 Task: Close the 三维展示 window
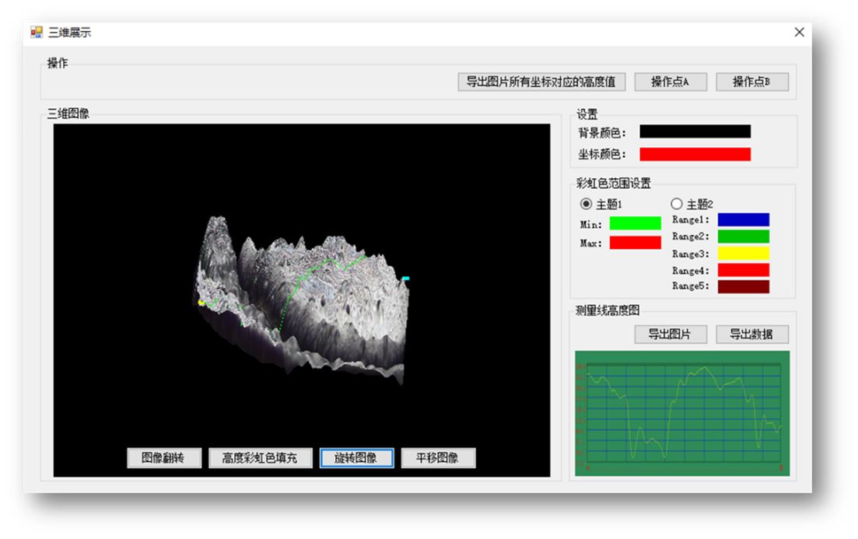point(799,33)
